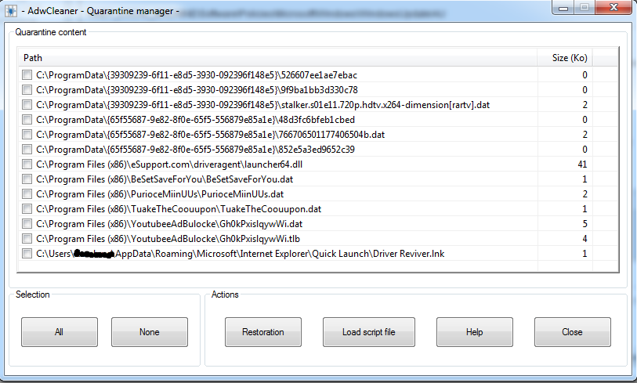Select checkbox for 852e5a3ed9652c39
Viewport: 637px width, 383px height.
click(x=27, y=150)
